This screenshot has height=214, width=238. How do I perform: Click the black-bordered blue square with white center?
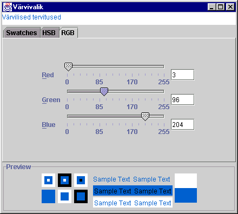point(64,180)
